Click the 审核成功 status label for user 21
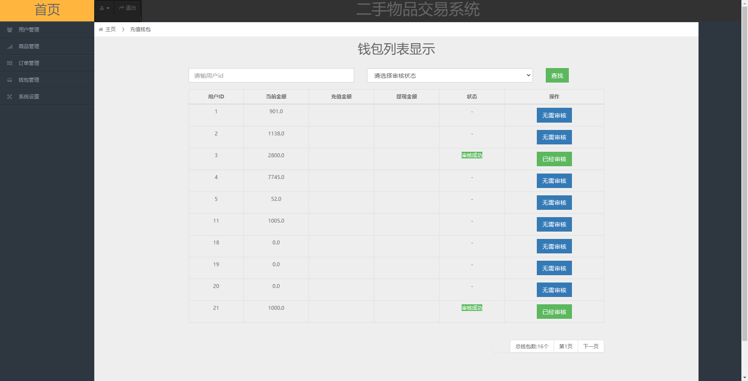 pyautogui.click(x=471, y=307)
